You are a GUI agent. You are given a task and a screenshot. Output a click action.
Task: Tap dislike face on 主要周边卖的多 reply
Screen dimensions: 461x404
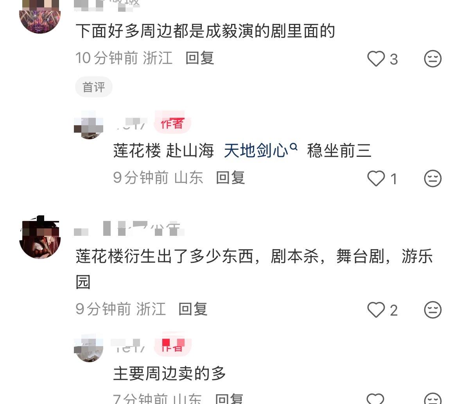433,399
